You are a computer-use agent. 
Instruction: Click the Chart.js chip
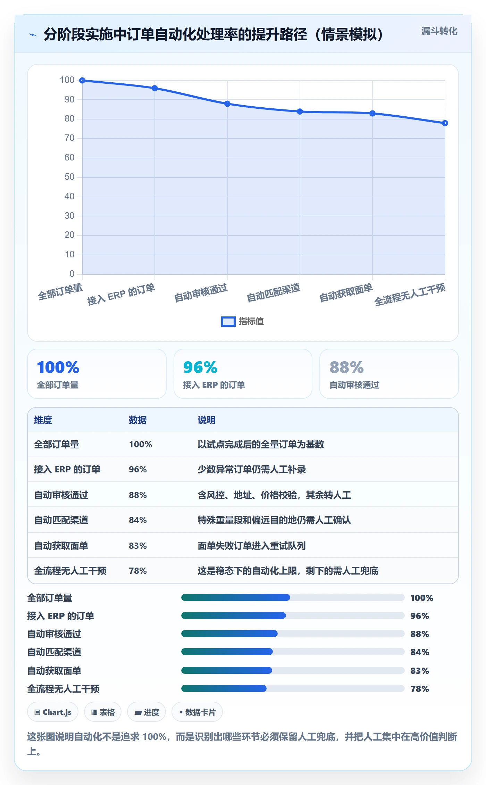pyautogui.click(x=53, y=712)
